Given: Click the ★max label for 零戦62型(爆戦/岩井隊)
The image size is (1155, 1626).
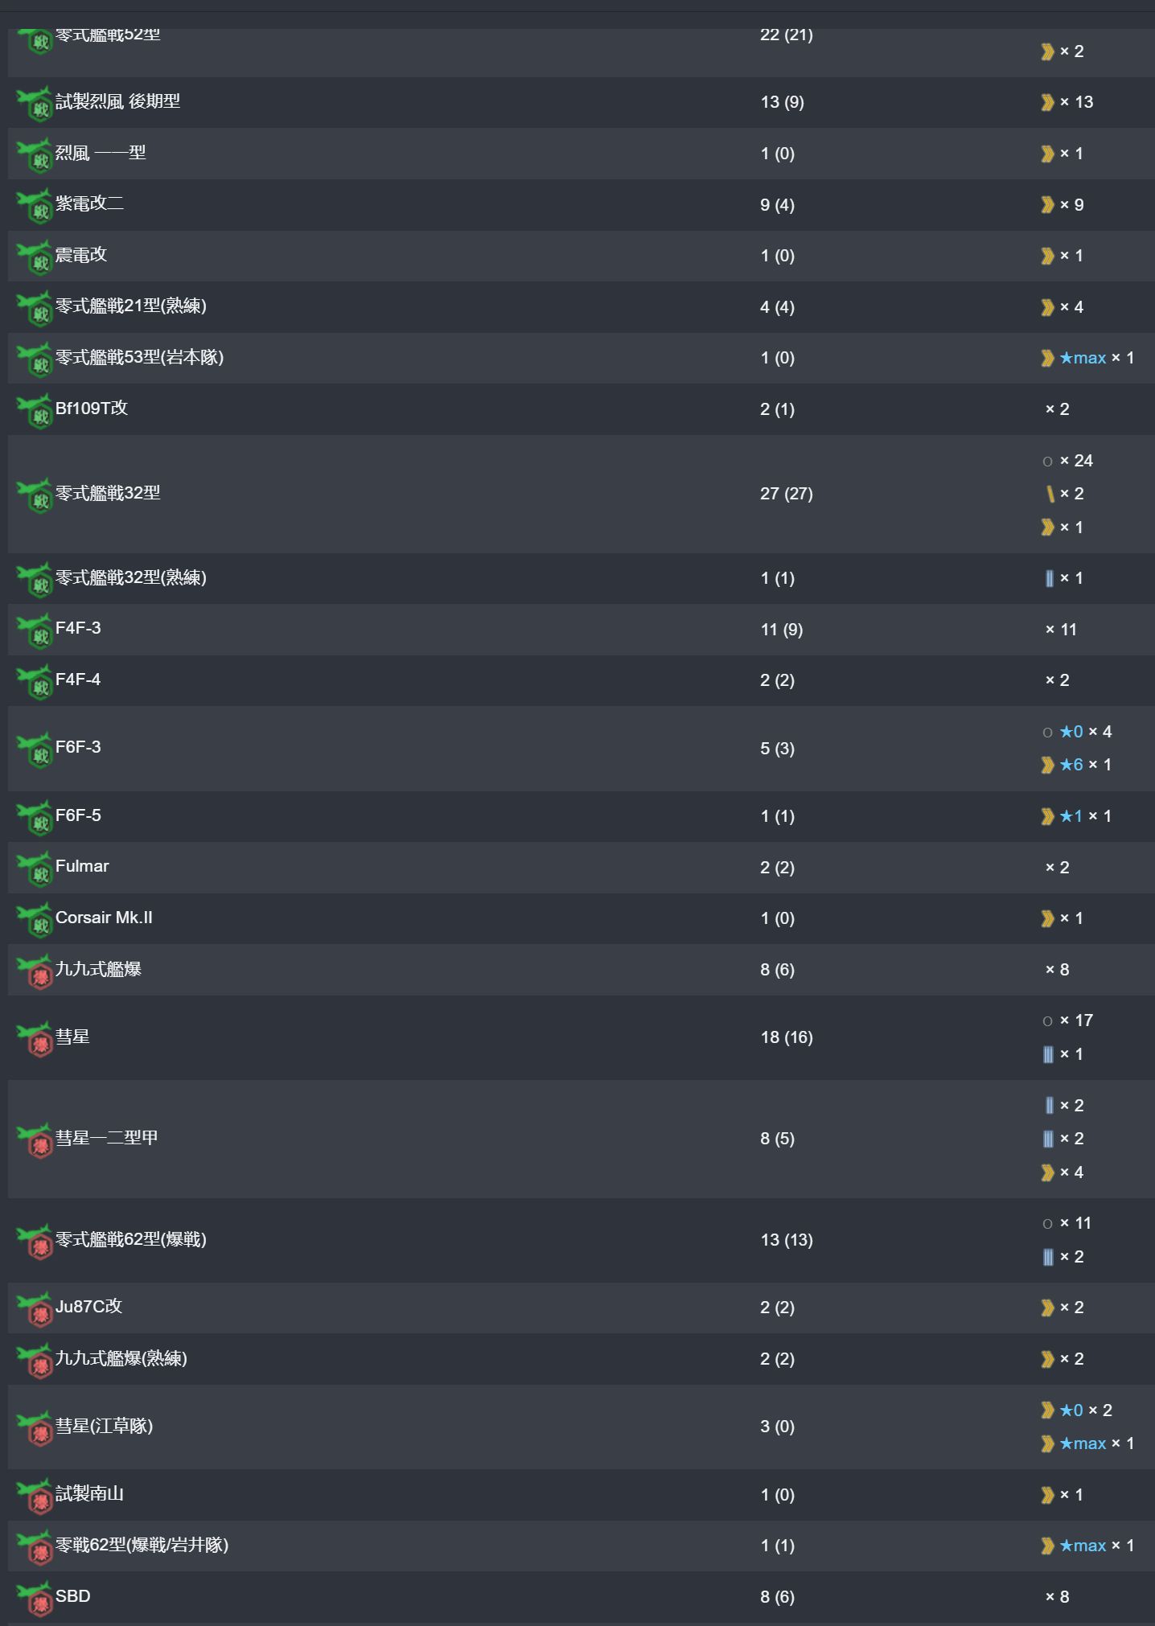Looking at the screenshot, I should pyautogui.click(x=1083, y=1546).
